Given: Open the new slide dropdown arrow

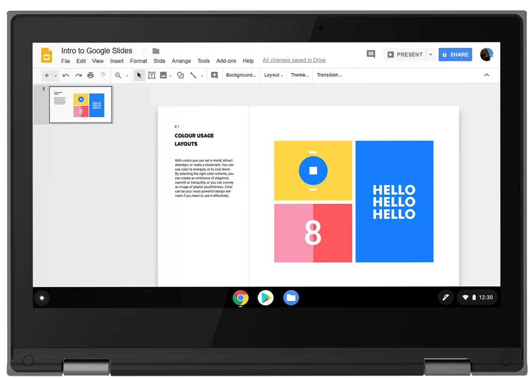Looking at the screenshot, I should [x=55, y=75].
